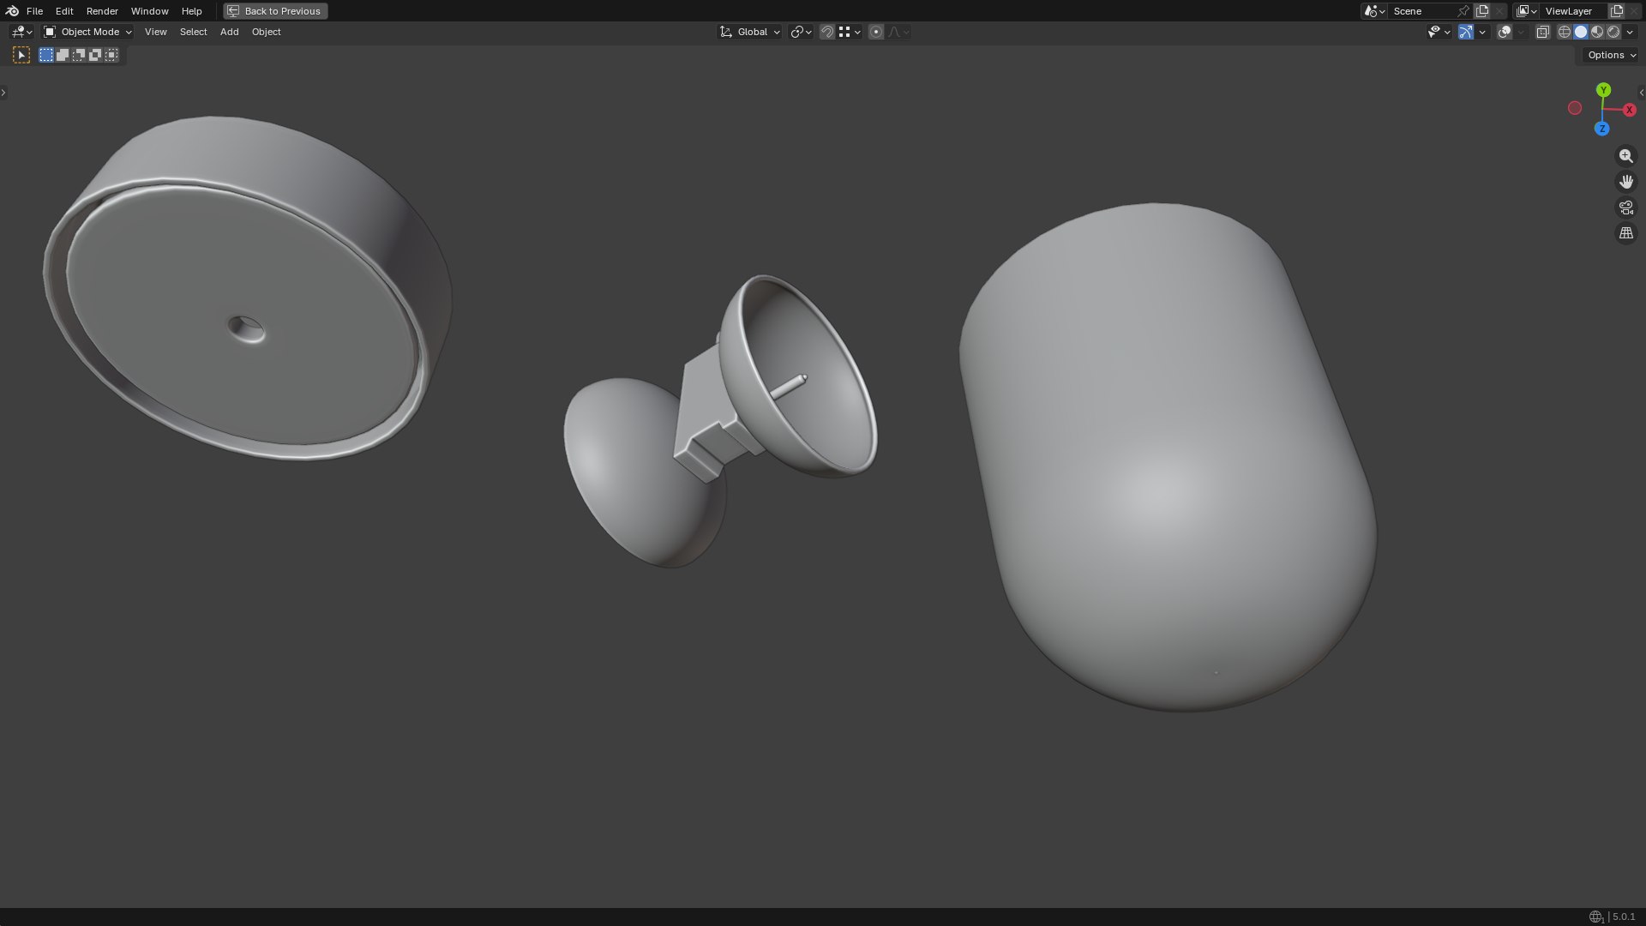Open the Window menu
This screenshot has width=1646, height=926.
149,11
